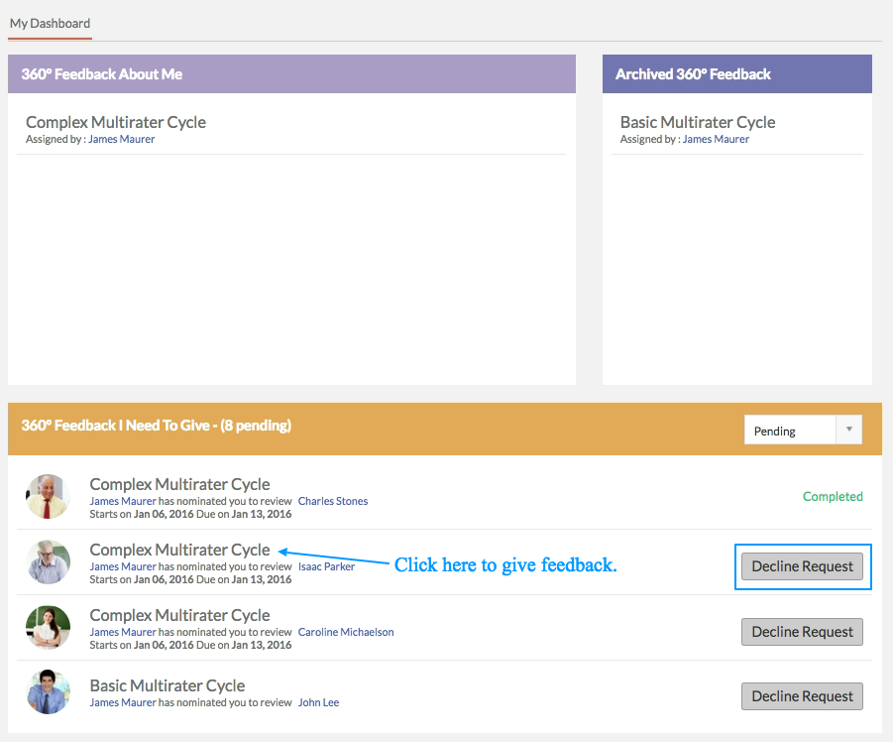Open archived Basic Multirater Cycle feedback
The width and height of the screenshot is (893, 742).
698,123
